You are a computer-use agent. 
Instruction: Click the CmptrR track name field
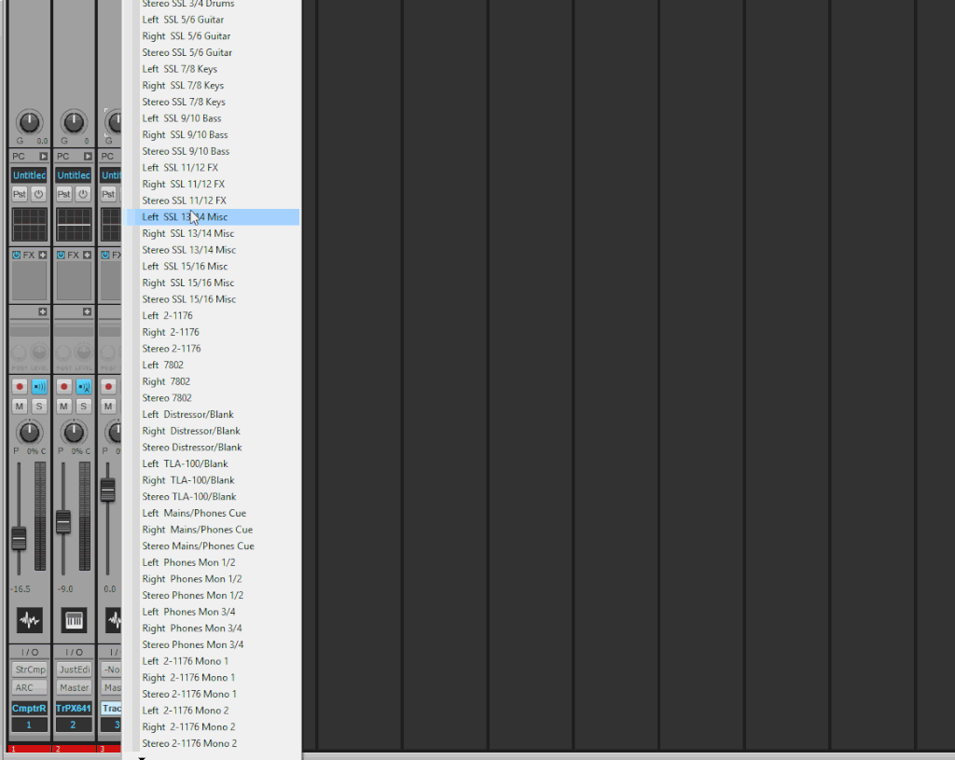(x=29, y=708)
